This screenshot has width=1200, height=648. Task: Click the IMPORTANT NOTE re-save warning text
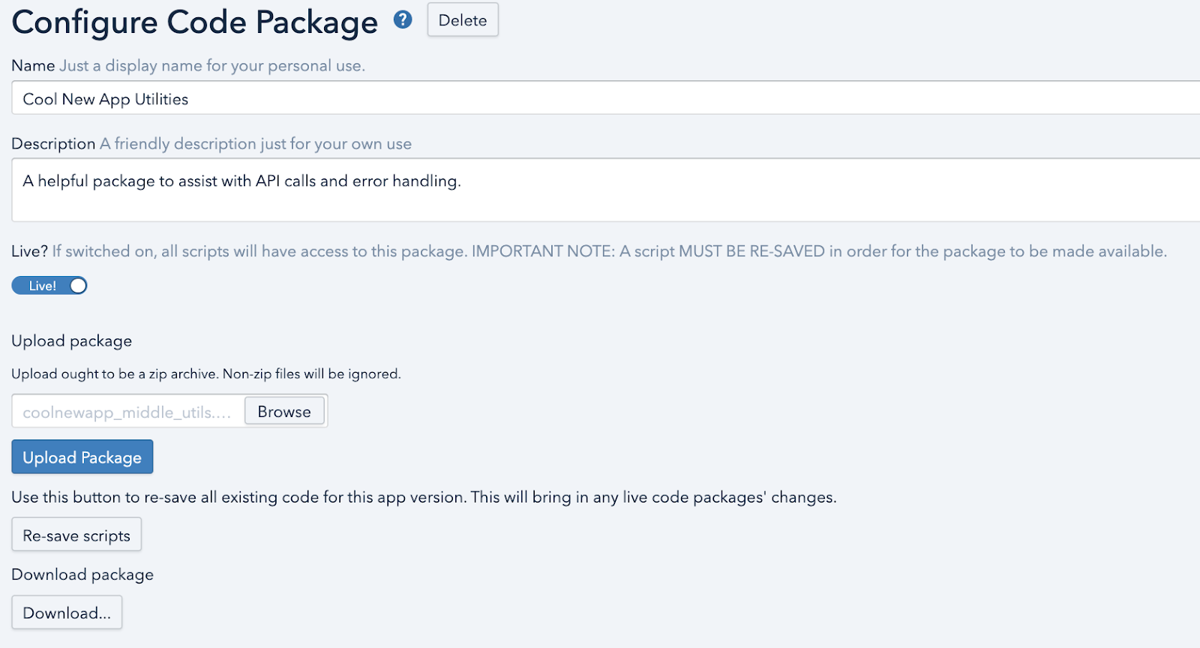coord(818,251)
